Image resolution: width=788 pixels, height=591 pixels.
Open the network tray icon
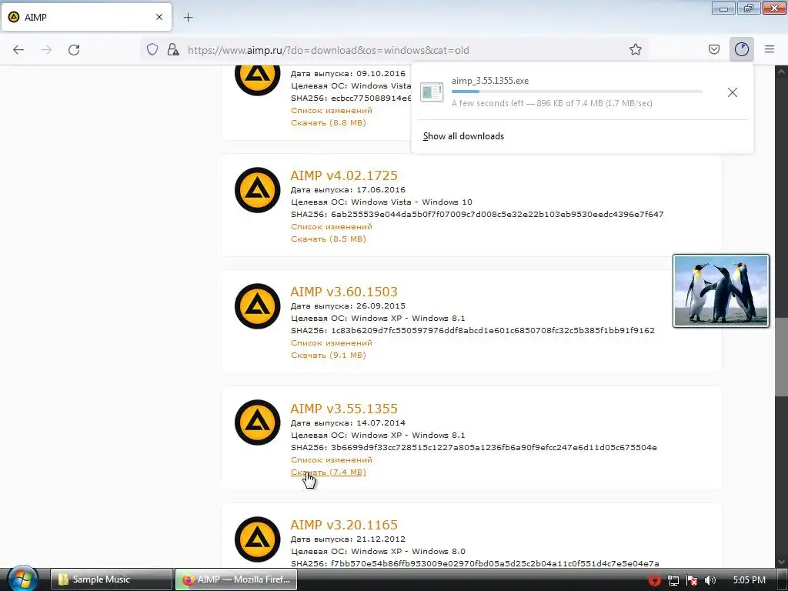(673, 580)
